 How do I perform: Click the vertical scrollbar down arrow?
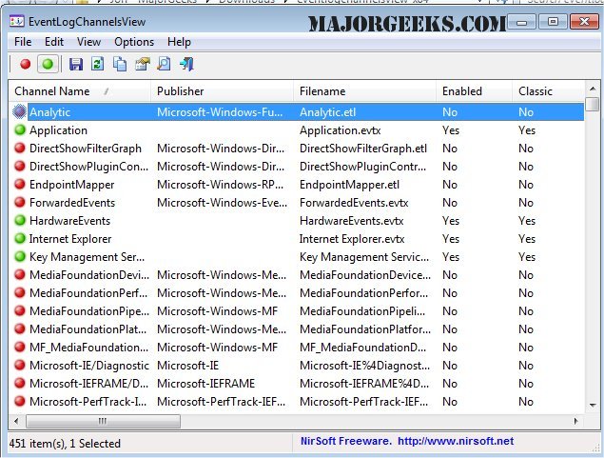[592, 405]
